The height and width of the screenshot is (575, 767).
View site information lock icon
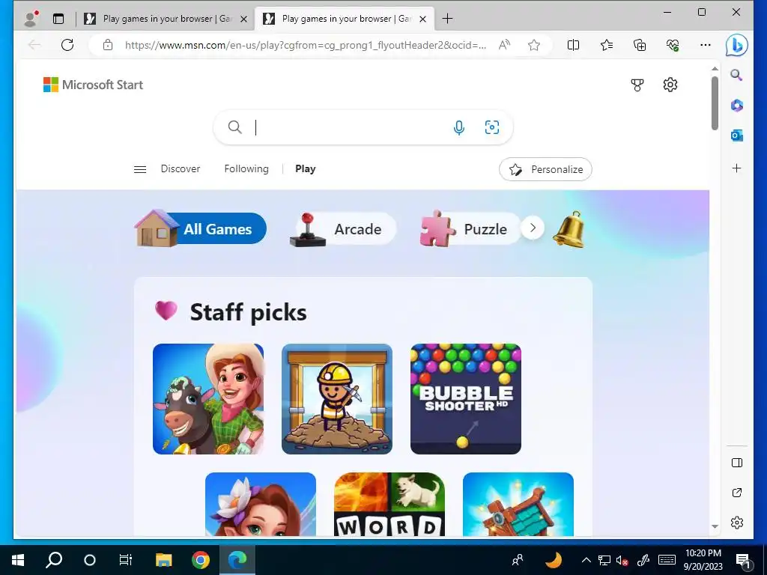[x=108, y=46]
